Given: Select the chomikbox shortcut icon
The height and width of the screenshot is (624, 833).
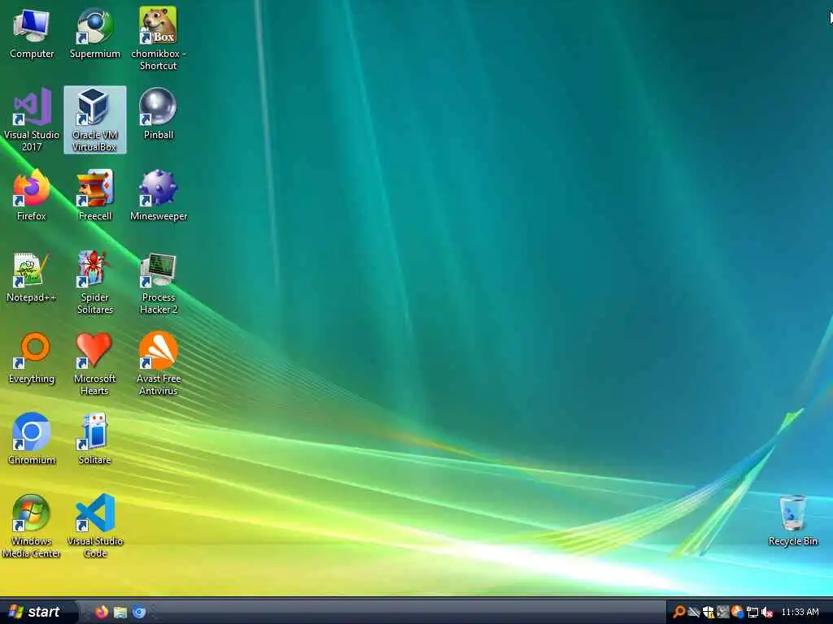Looking at the screenshot, I should pos(159,39).
